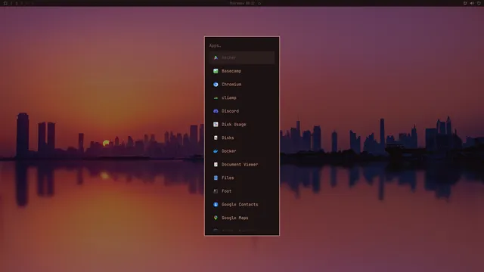Choose Chromium from the app list
Screen dimensions: 484x272
[x=242, y=84]
